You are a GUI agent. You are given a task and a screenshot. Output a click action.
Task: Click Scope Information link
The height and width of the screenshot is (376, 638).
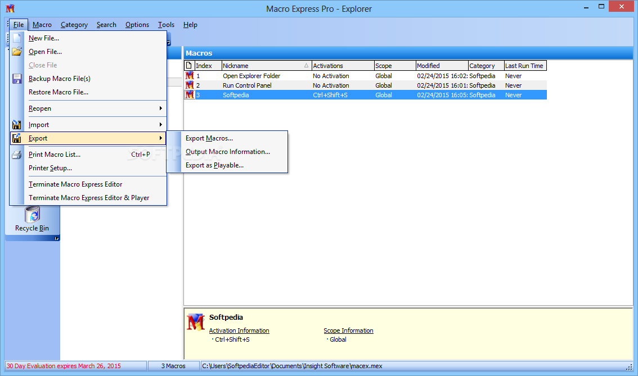click(348, 330)
